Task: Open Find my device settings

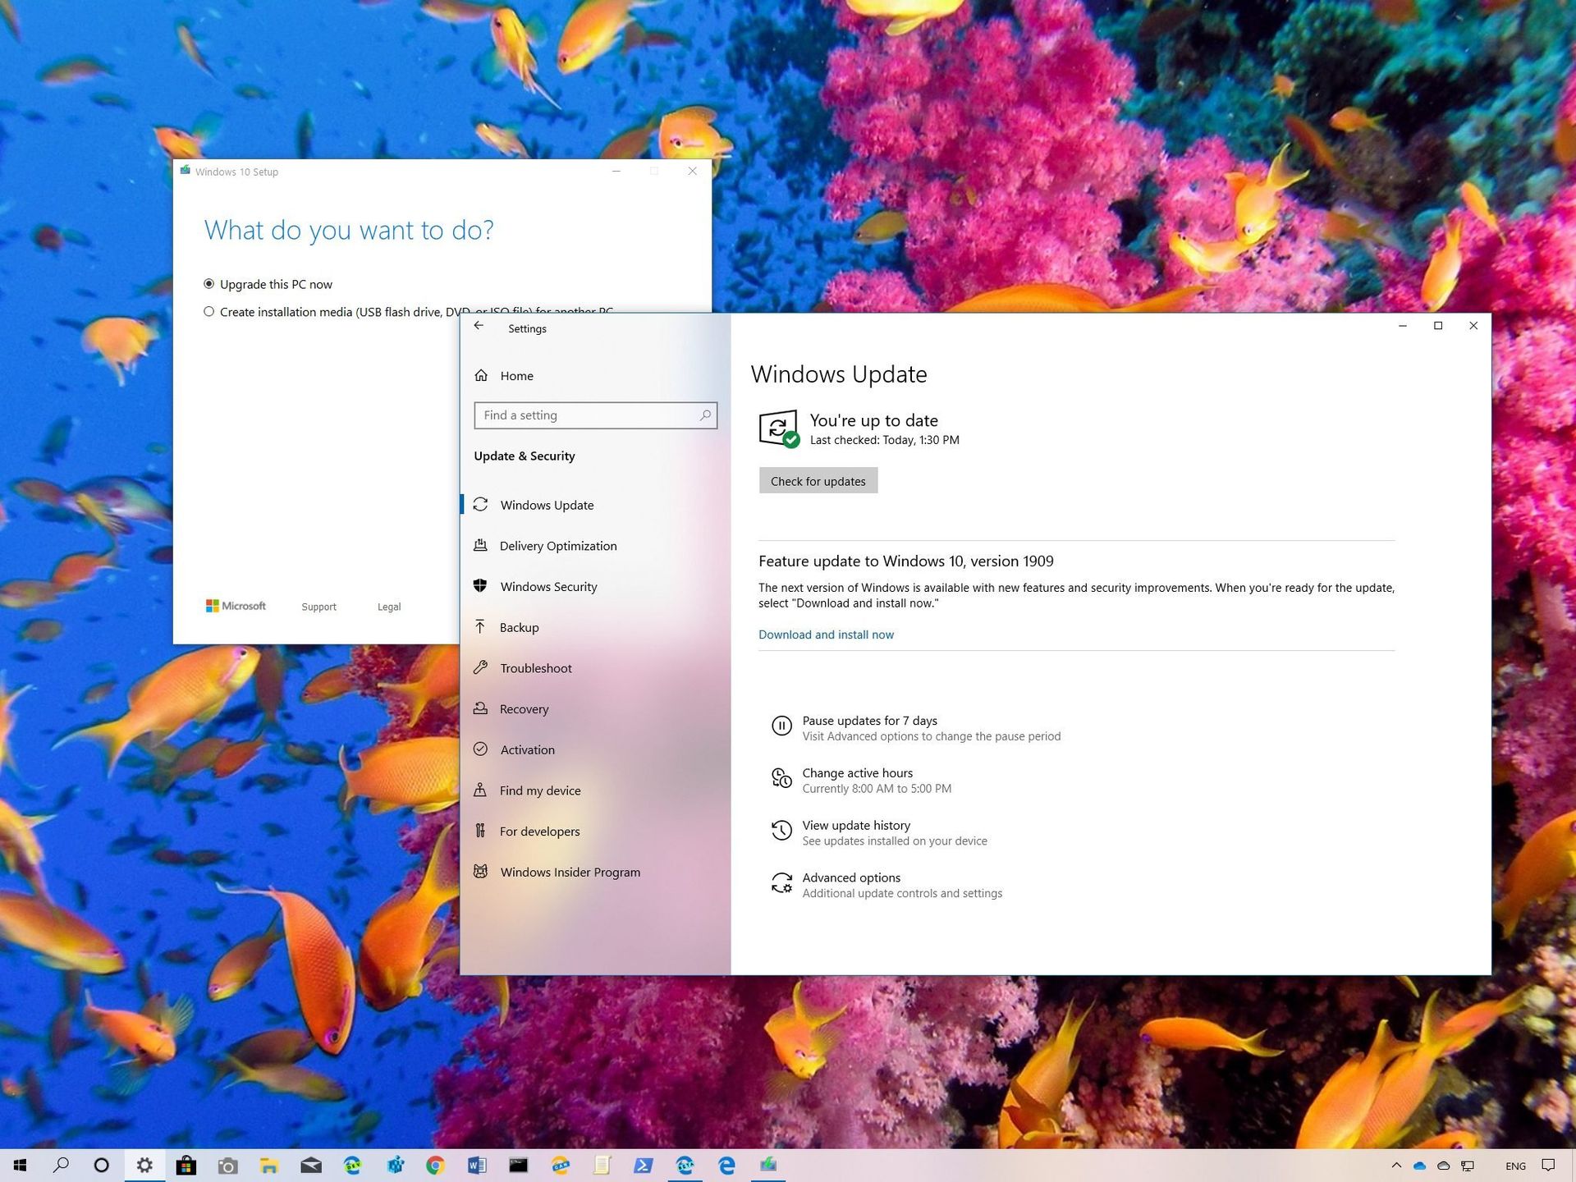Action: point(538,790)
